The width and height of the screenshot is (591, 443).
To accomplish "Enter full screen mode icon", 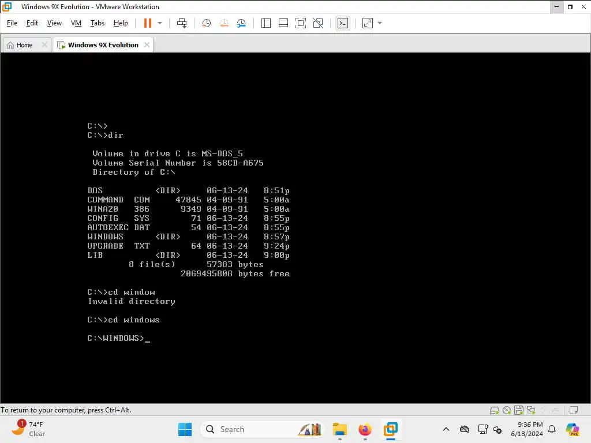I will pyautogui.click(x=300, y=23).
